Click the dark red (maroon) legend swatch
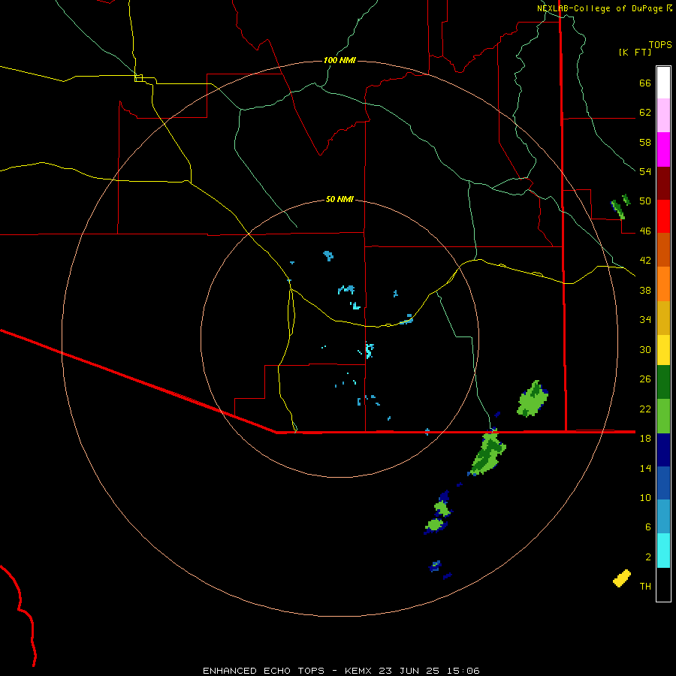676x676 pixels. pyautogui.click(x=663, y=183)
